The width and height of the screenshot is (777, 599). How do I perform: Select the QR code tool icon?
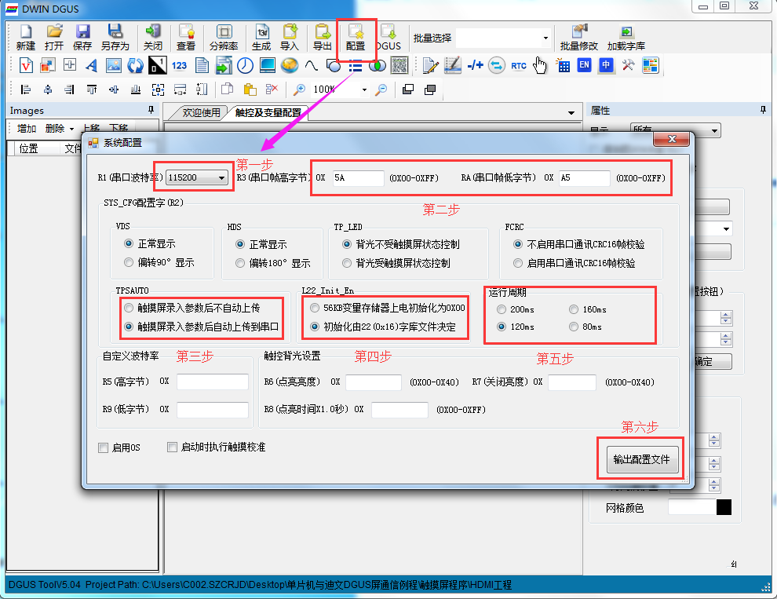click(399, 65)
